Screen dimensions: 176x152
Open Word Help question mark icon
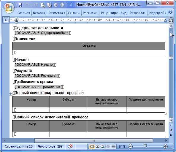click(x=170, y=12)
